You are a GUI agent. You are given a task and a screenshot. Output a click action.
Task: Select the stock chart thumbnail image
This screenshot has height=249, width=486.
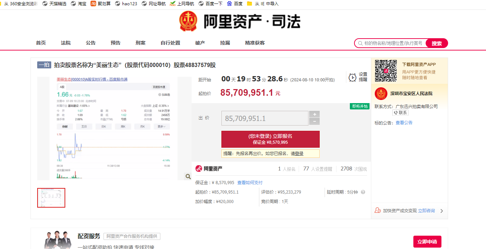pyautogui.click(x=51, y=198)
